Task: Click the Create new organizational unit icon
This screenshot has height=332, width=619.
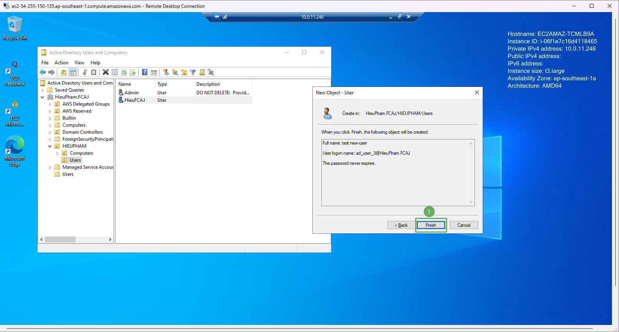Action: point(184,72)
